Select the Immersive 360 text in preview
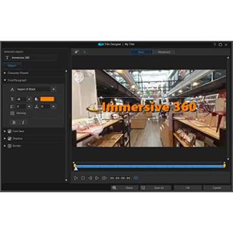This screenshot has height=233, width=233. (x=149, y=107)
